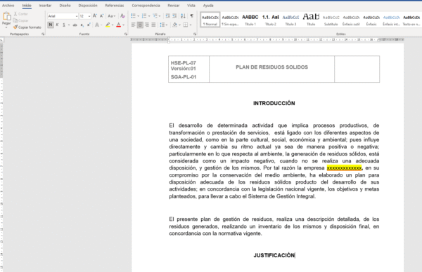The height and width of the screenshot is (272, 422).
Task: Click the text effects glowing A icon
Action: pyautogui.click(x=97, y=25)
